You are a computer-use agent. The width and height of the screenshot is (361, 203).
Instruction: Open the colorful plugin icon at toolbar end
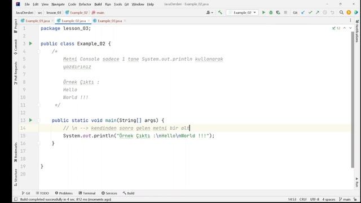(356, 12)
